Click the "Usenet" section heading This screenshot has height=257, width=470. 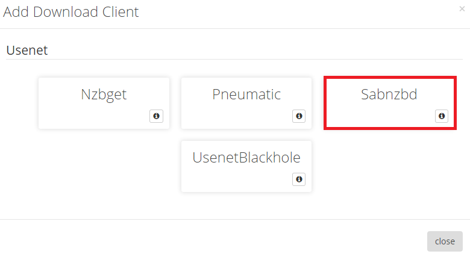click(x=27, y=50)
